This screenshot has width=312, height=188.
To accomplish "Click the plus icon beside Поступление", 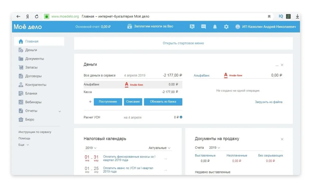I will tap(90, 102).
